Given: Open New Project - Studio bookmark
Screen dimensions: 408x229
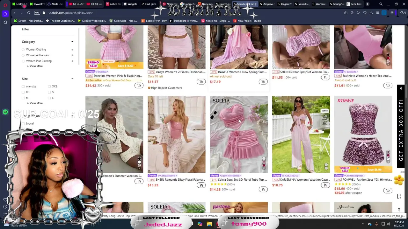Looking at the screenshot, I should coord(247,21).
